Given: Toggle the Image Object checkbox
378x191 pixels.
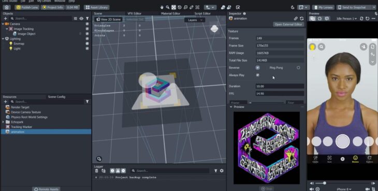Looking at the screenshot, I should (x=88, y=34).
